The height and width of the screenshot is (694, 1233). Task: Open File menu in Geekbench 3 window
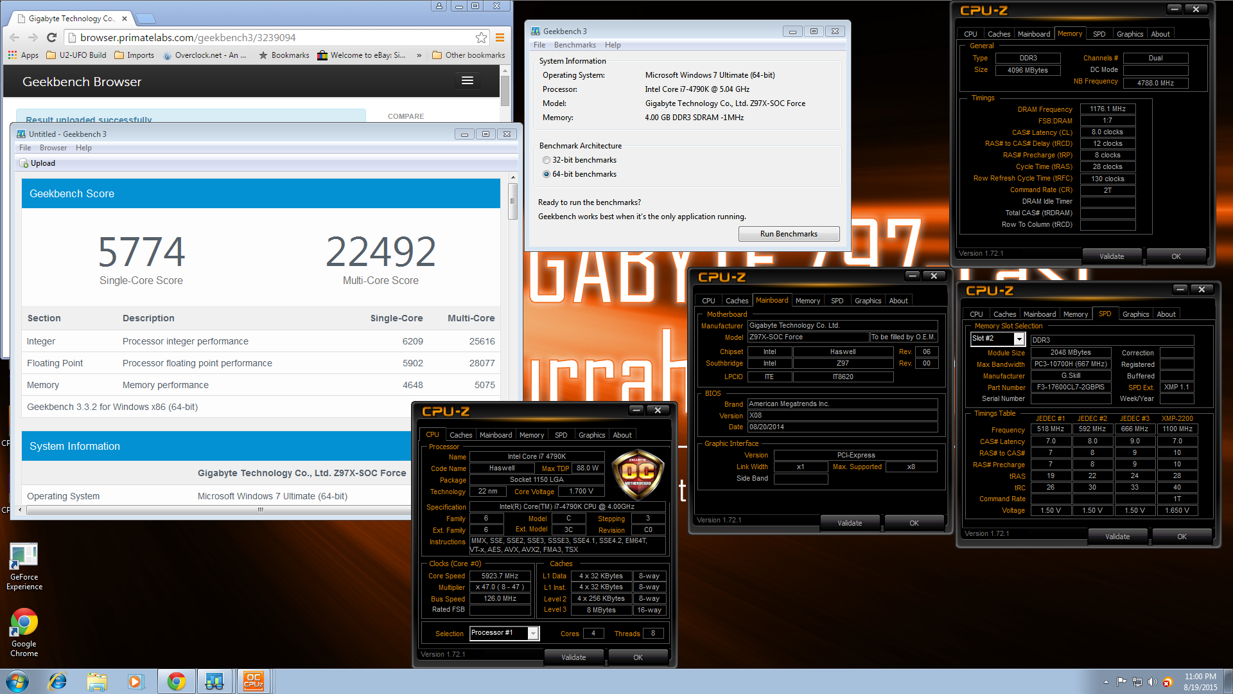click(539, 45)
